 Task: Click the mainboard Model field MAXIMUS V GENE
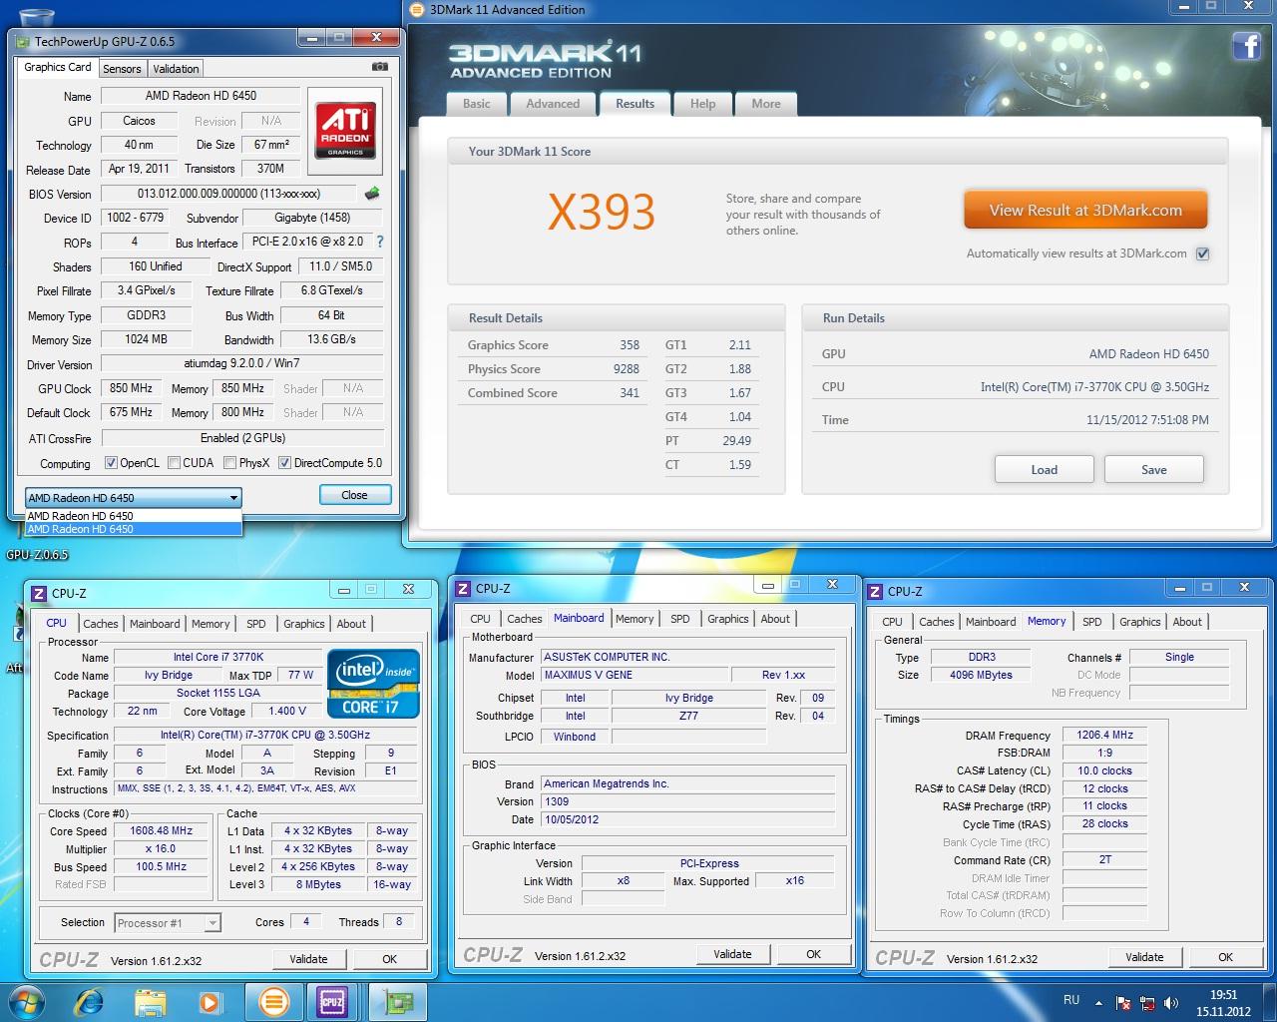pyautogui.click(x=635, y=675)
